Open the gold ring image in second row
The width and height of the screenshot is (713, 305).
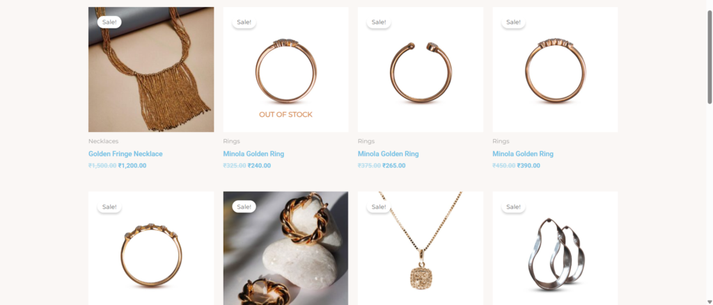[x=151, y=248]
